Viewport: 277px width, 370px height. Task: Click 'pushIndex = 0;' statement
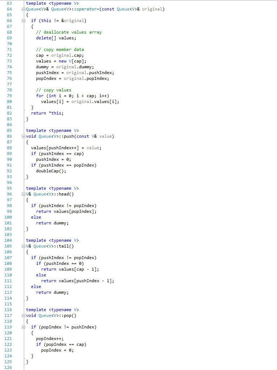coord(53,159)
